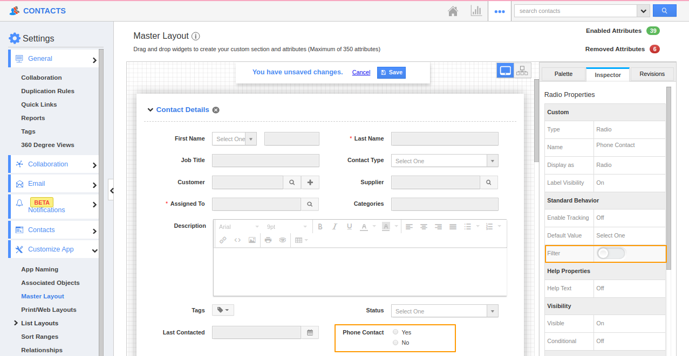Go to the home icon

pos(453,11)
